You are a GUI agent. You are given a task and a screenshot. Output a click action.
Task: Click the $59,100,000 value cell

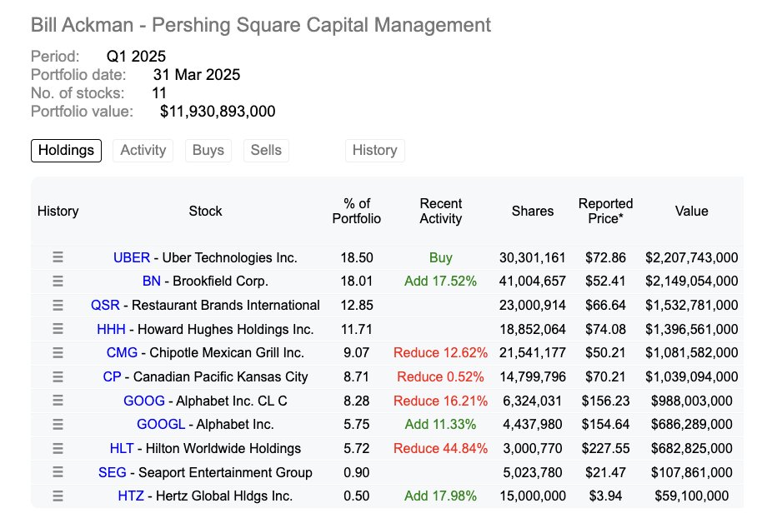(691, 496)
